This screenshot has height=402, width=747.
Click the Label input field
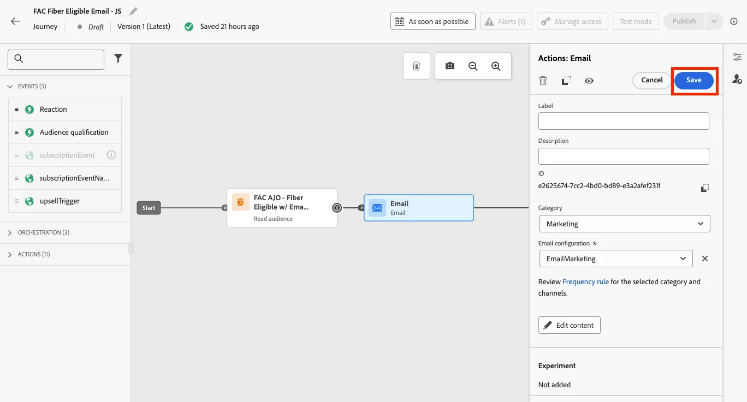pyautogui.click(x=624, y=121)
